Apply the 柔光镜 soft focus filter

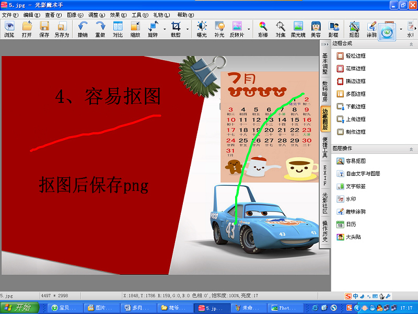[x=298, y=29]
